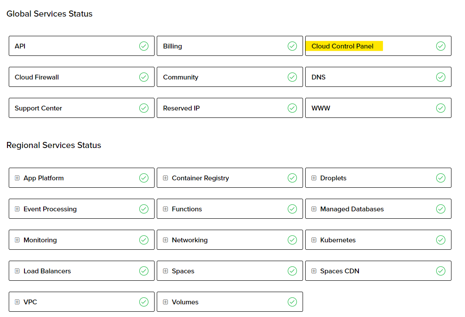Click the Managed Databases status checkmark
The width and height of the screenshot is (465, 317).
[441, 209]
